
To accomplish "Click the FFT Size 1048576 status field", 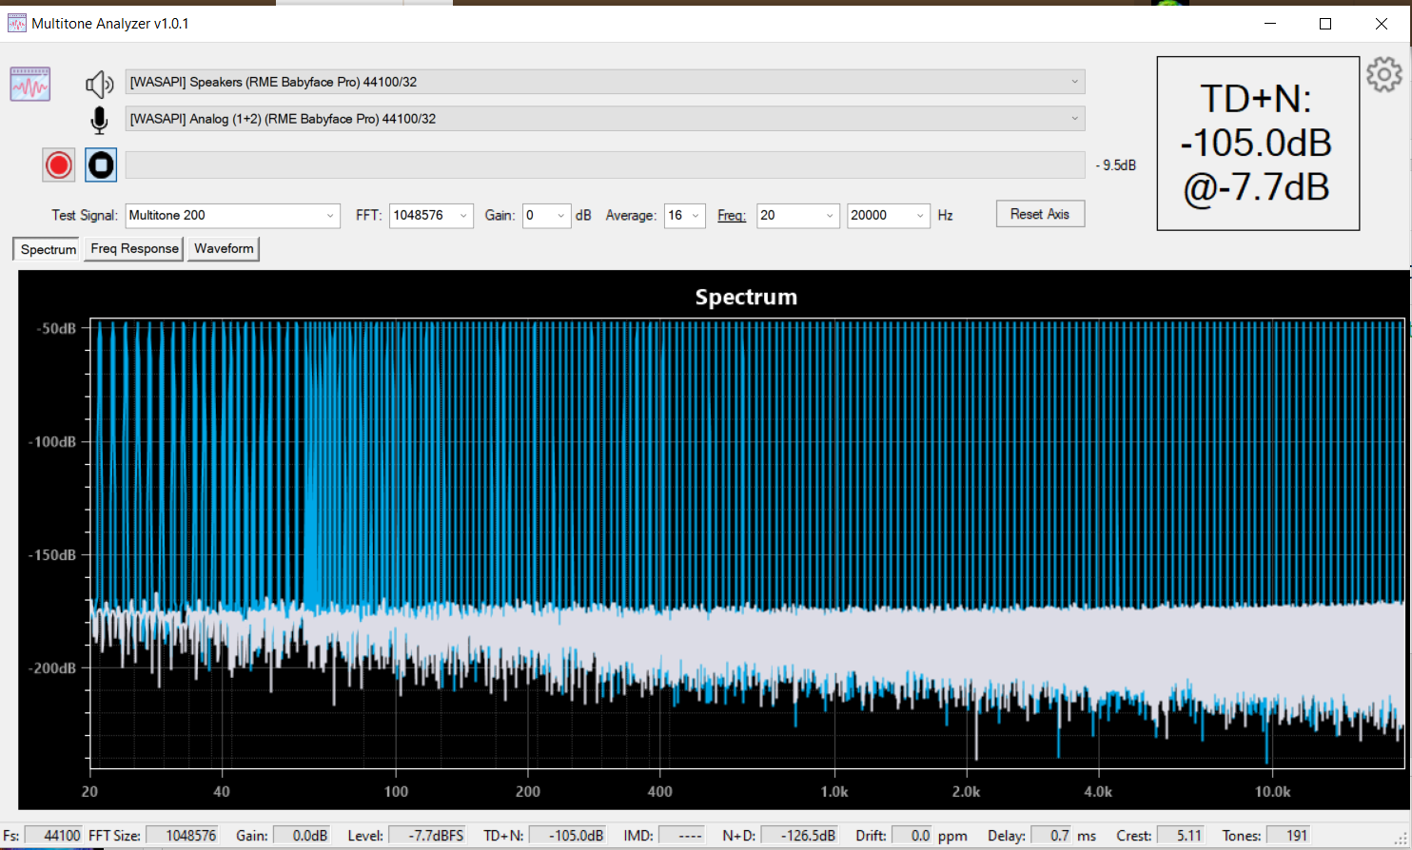I will [x=181, y=836].
